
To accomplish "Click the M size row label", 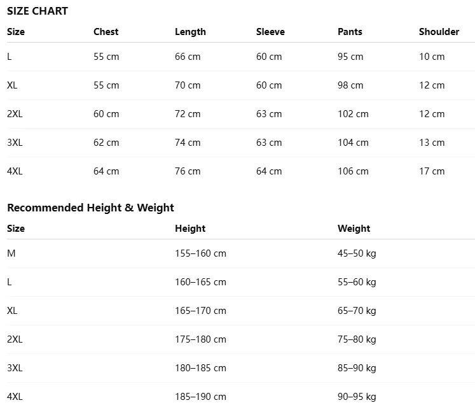I will (11, 253).
